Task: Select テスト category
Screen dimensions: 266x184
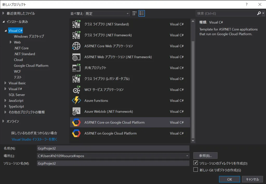Action: tap(18, 77)
